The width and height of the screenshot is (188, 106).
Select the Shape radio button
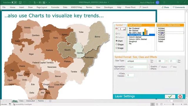(116, 44)
